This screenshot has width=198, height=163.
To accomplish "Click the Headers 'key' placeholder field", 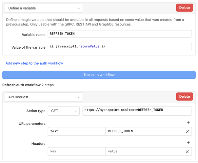I will point(77,152).
